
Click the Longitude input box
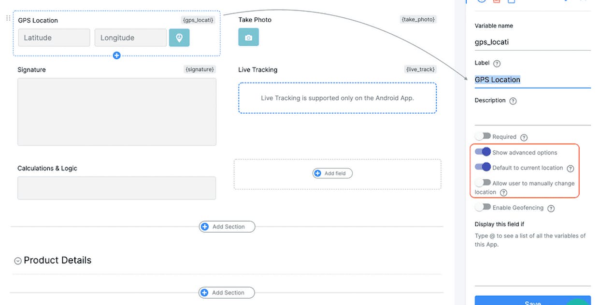130,38
